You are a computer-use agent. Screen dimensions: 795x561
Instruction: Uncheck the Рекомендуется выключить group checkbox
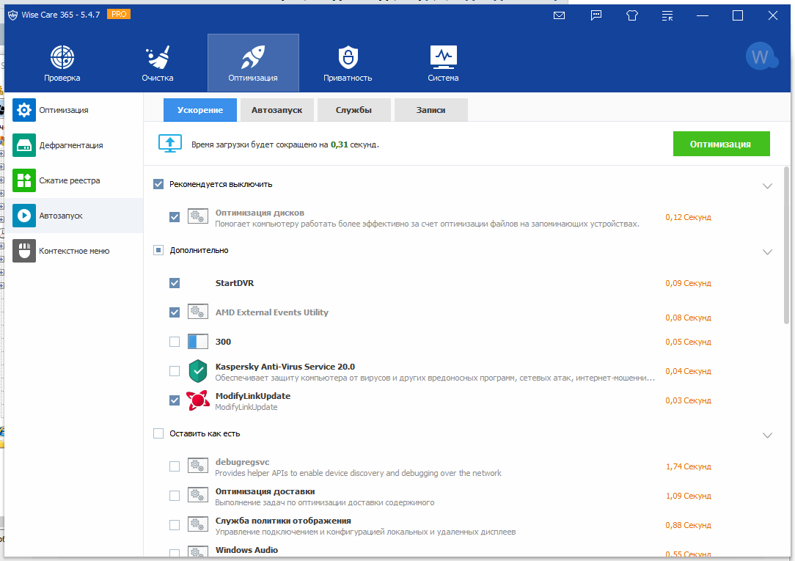[x=158, y=184]
